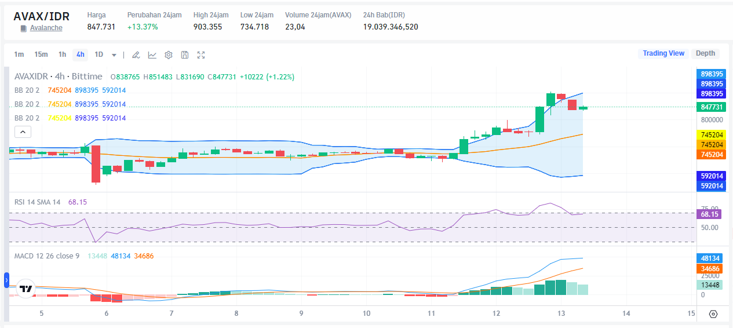Click the volume value 23,04
The width and height of the screenshot is (733, 328).
[295, 27]
